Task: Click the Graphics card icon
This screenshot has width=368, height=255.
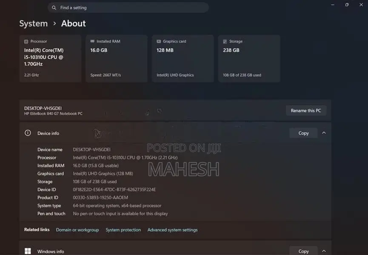Action: coord(159,41)
